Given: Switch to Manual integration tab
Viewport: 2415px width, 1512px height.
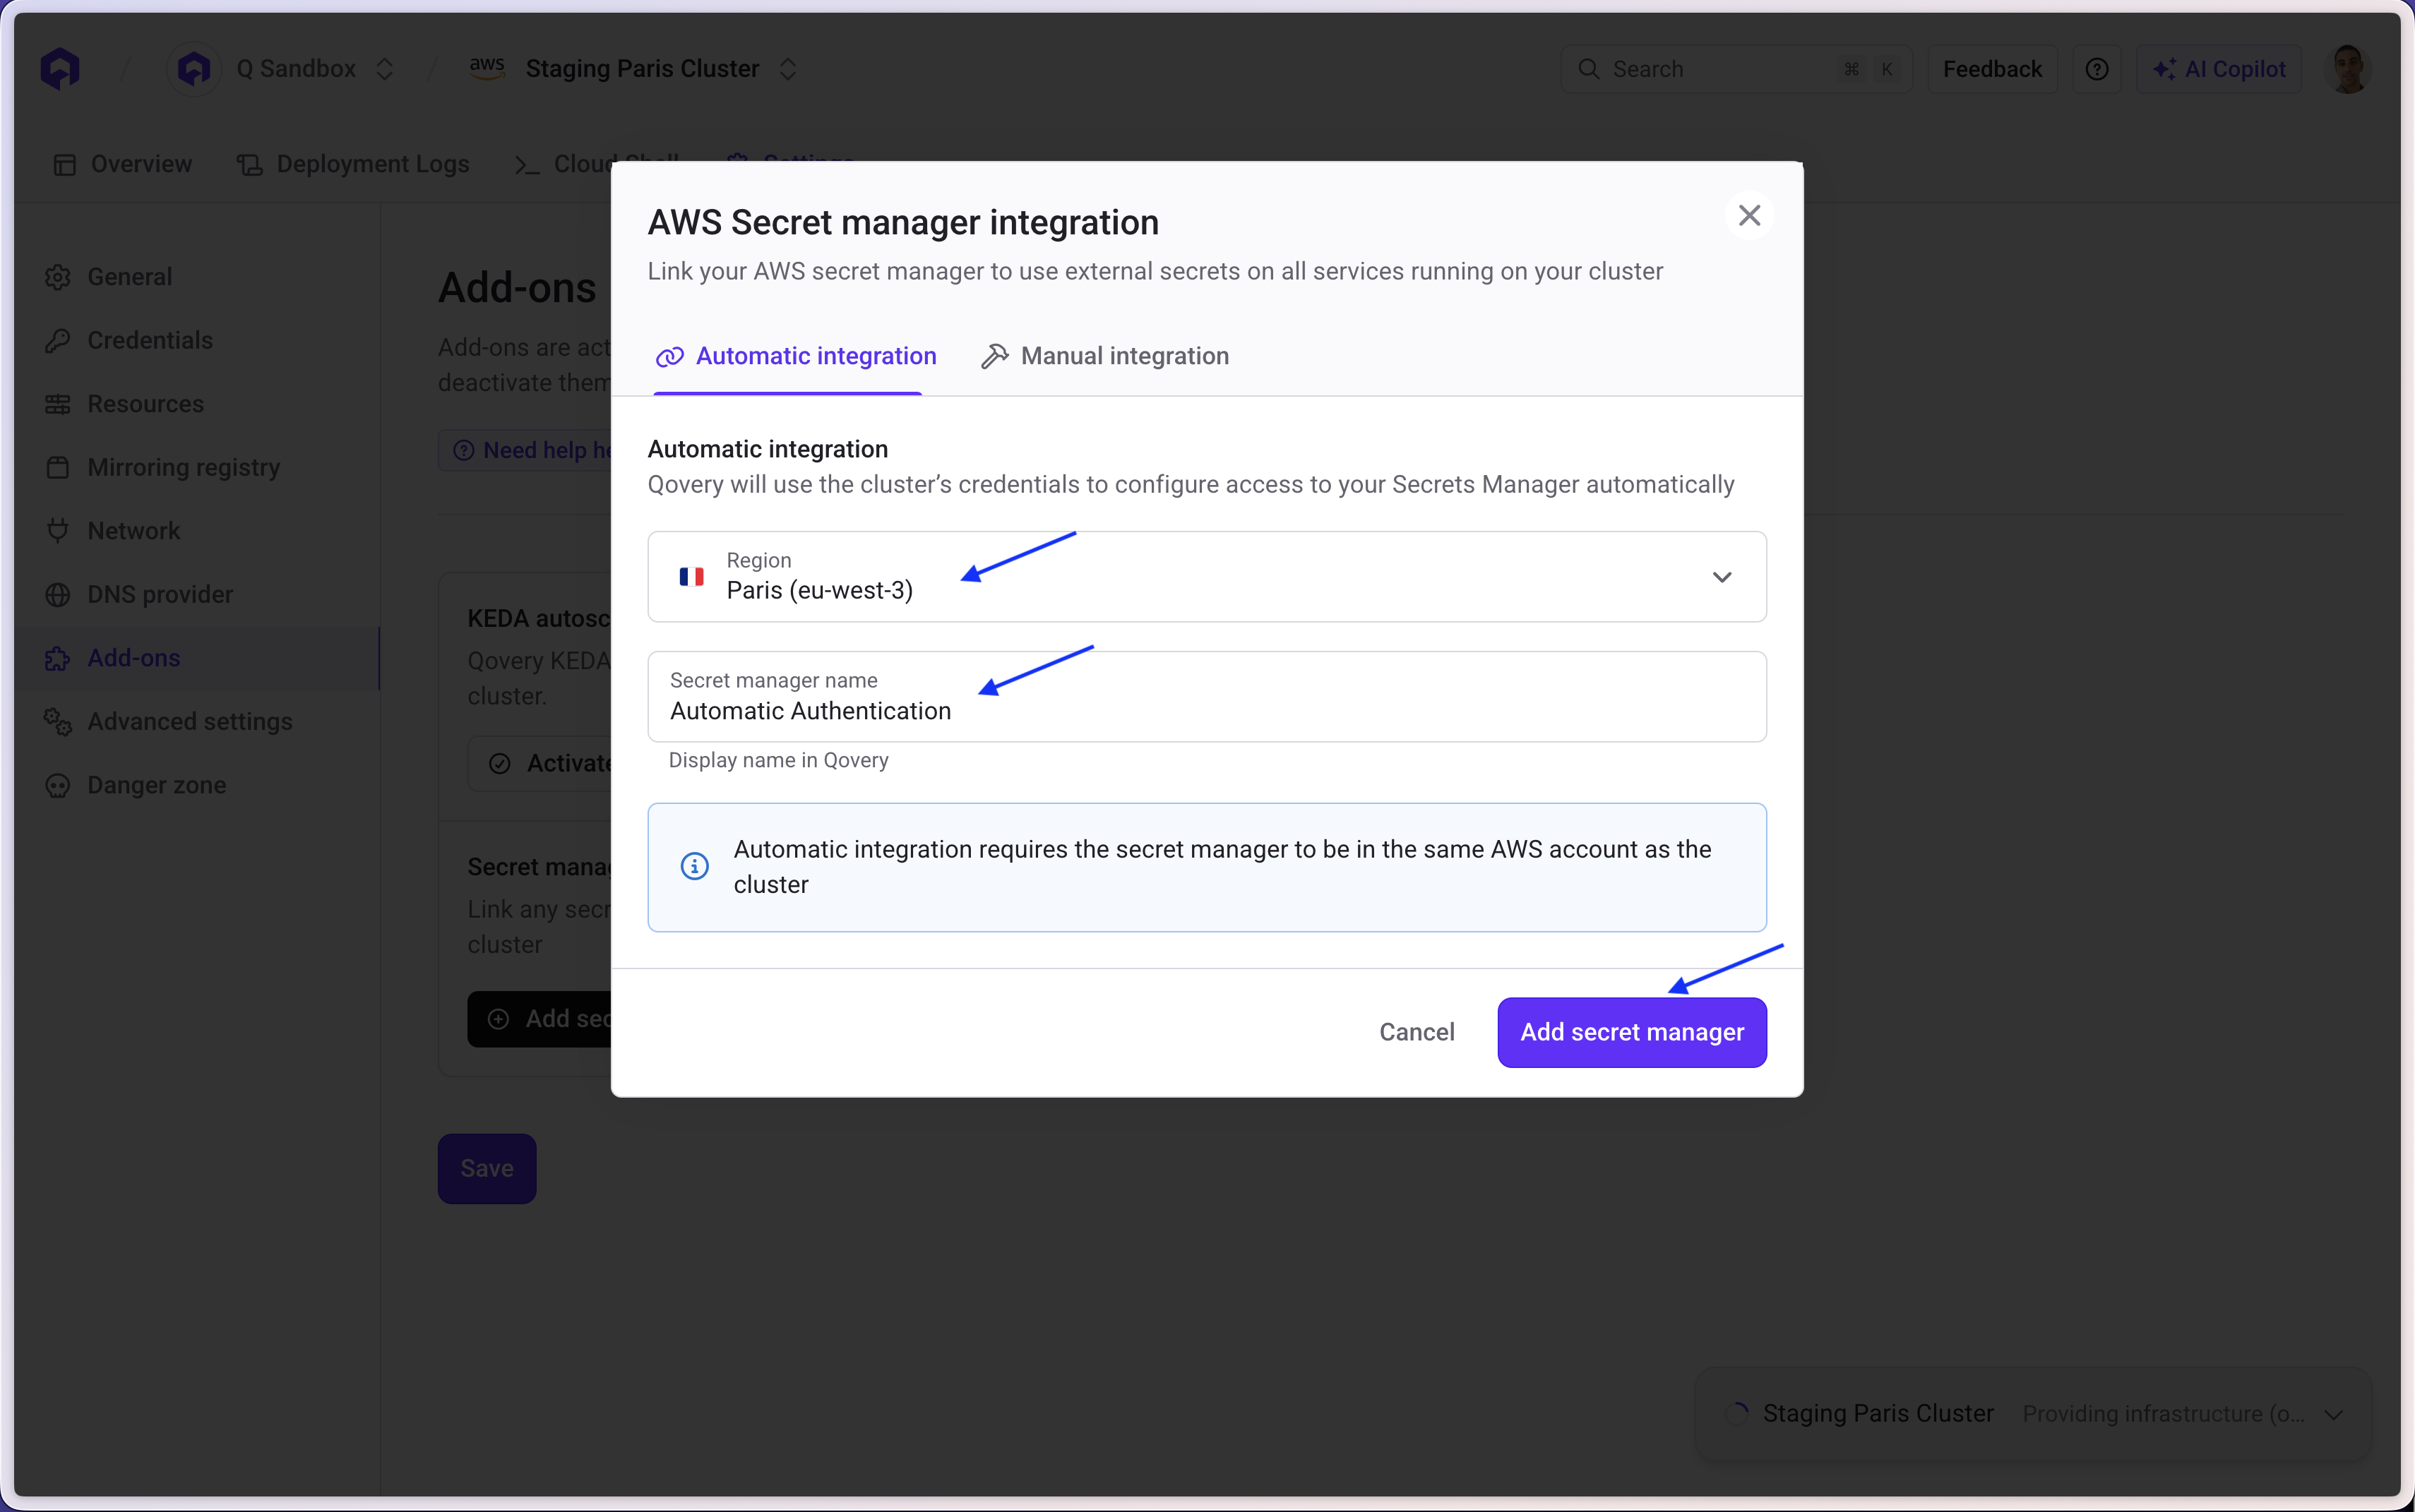Looking at the screenshot, I should [1104, 356].
